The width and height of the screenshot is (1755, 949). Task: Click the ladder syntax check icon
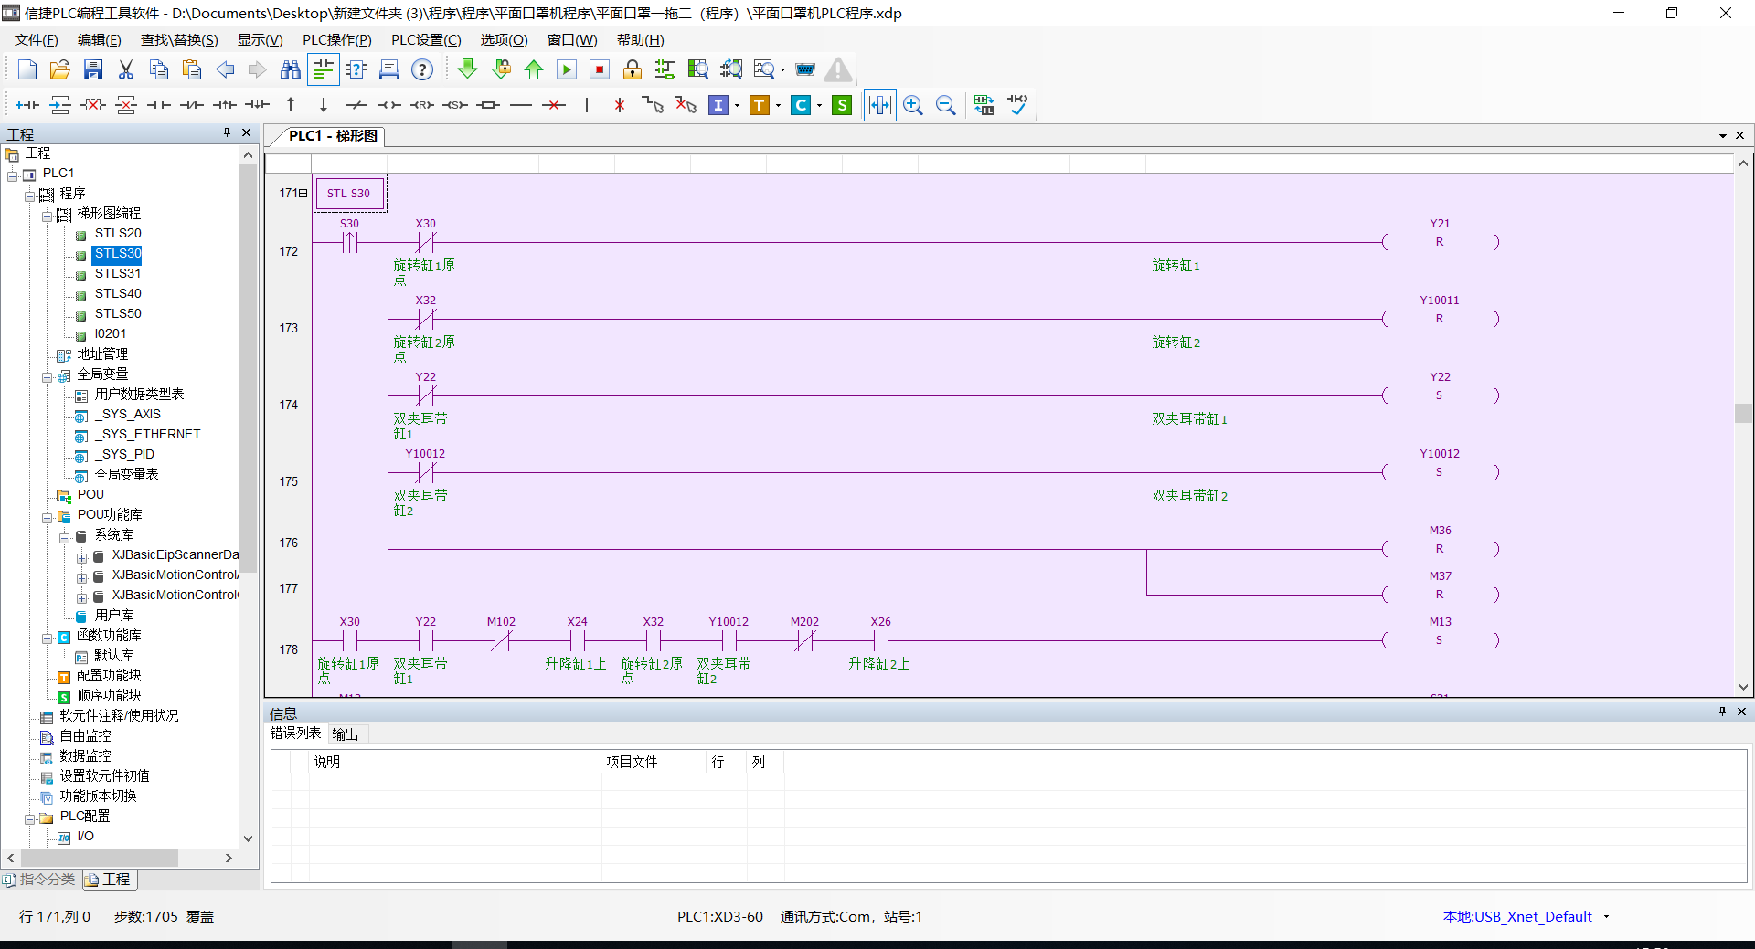point(1017,105)
